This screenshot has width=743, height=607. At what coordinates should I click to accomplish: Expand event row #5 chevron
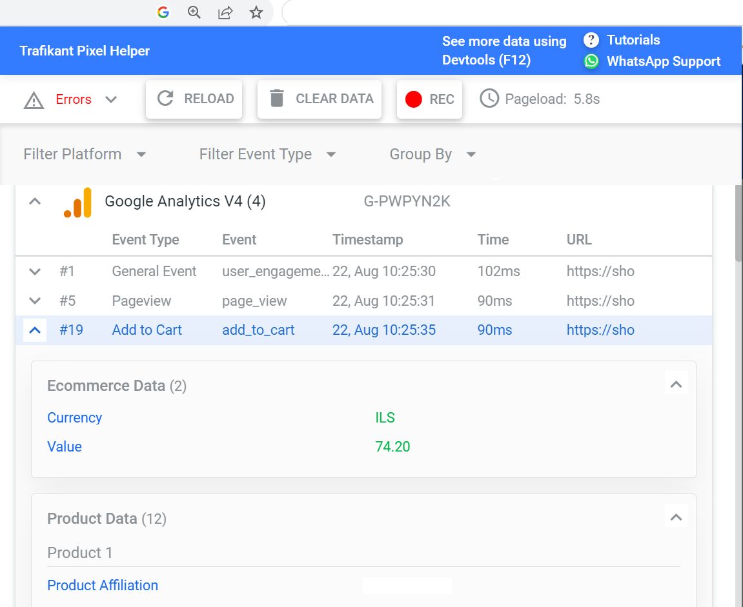(x=35, y=301)
